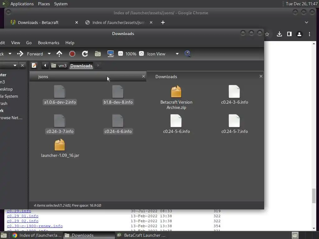Close the Downloads - Betacraft Chrome tab
Screen dimensions: 319x239
[77, 22]
